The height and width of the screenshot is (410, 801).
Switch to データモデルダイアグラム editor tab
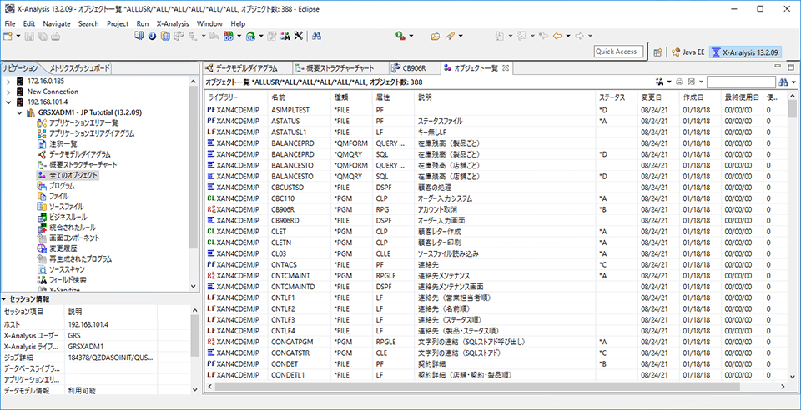point(247,67)
